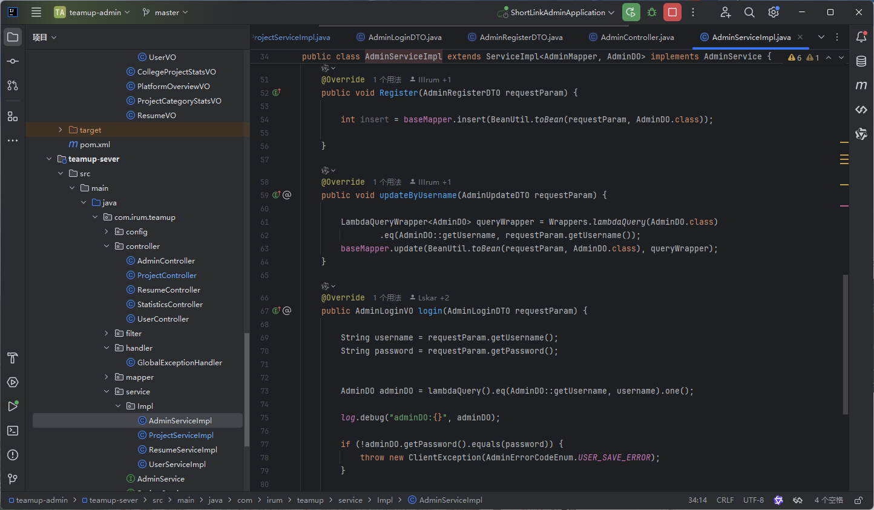
Task: Open the Terminal tool window
Action: 13,431
